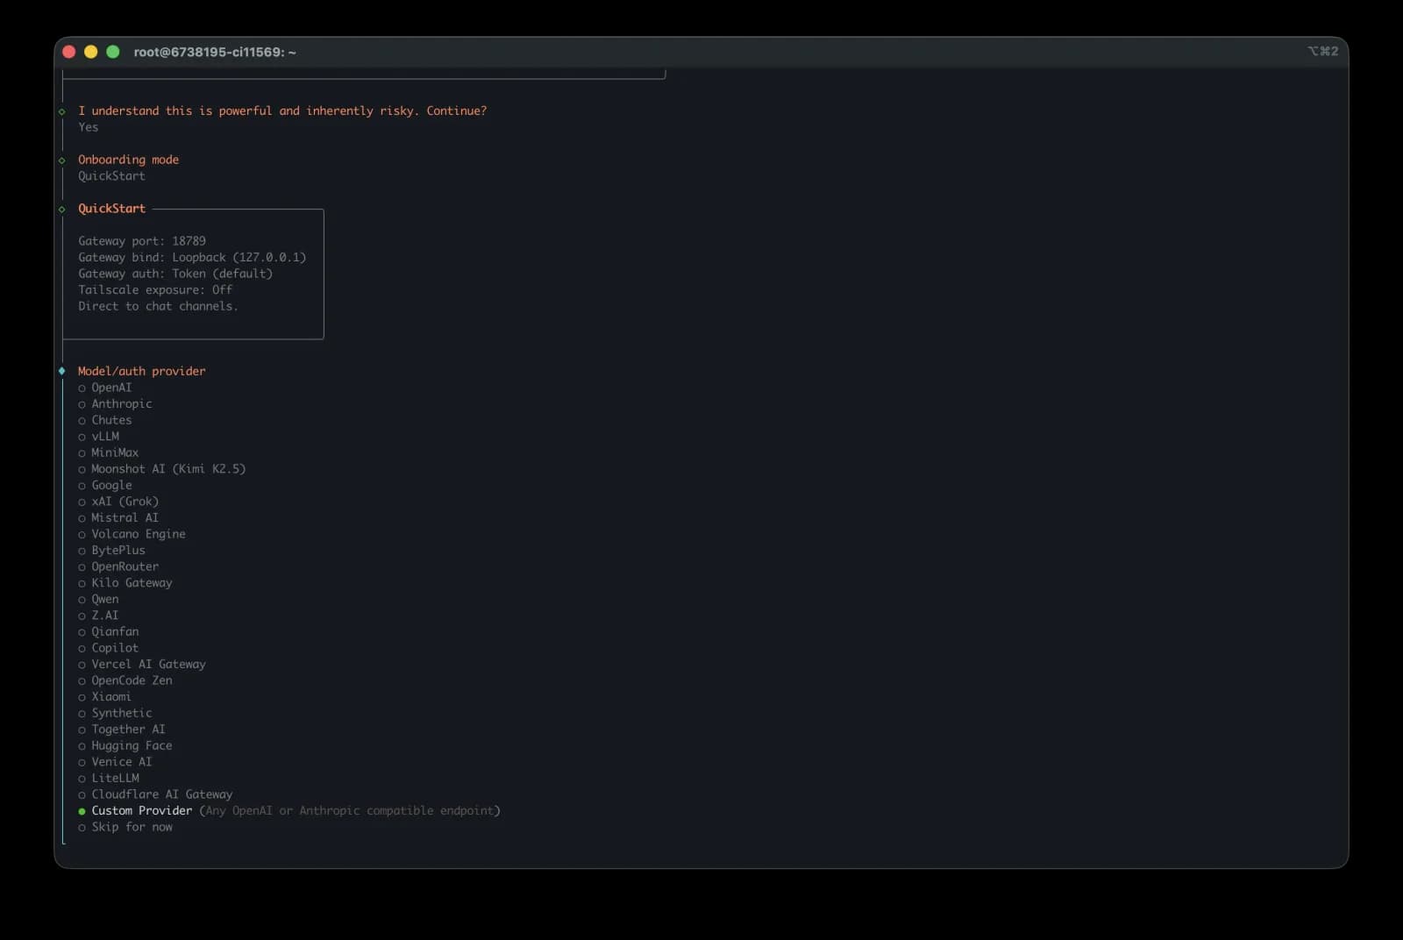The image size is (1403, 940).
Task: Choose Vercel AI Gateway
Action: point(141,665)
